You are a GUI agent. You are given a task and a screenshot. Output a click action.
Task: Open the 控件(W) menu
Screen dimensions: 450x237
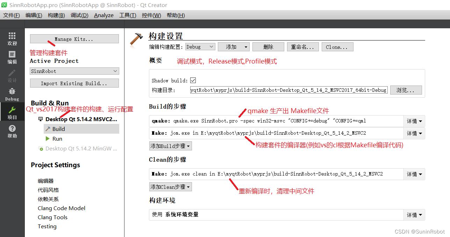pyautogui.click(x=151, y=15)
